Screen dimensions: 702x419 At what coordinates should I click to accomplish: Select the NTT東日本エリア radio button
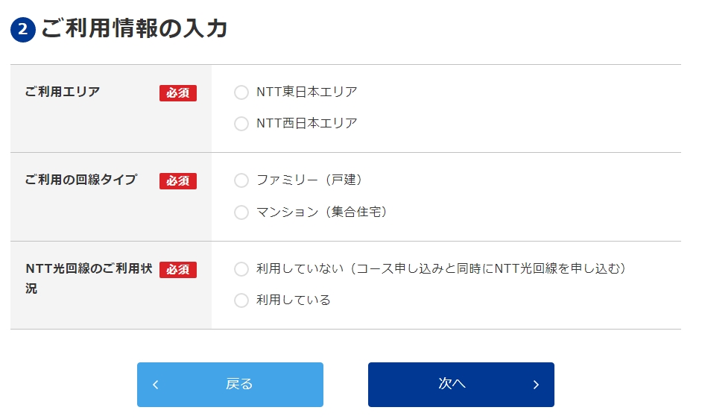pyautogui.click(x=241, y=92)
